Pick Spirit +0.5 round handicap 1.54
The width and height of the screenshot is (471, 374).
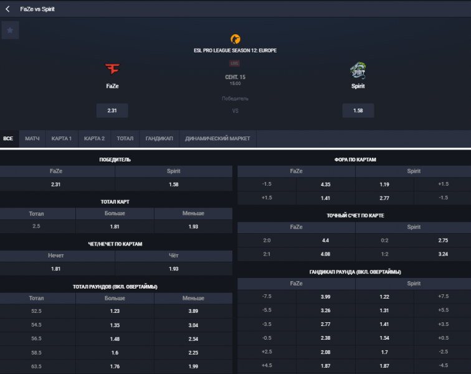tap(384, 338)
